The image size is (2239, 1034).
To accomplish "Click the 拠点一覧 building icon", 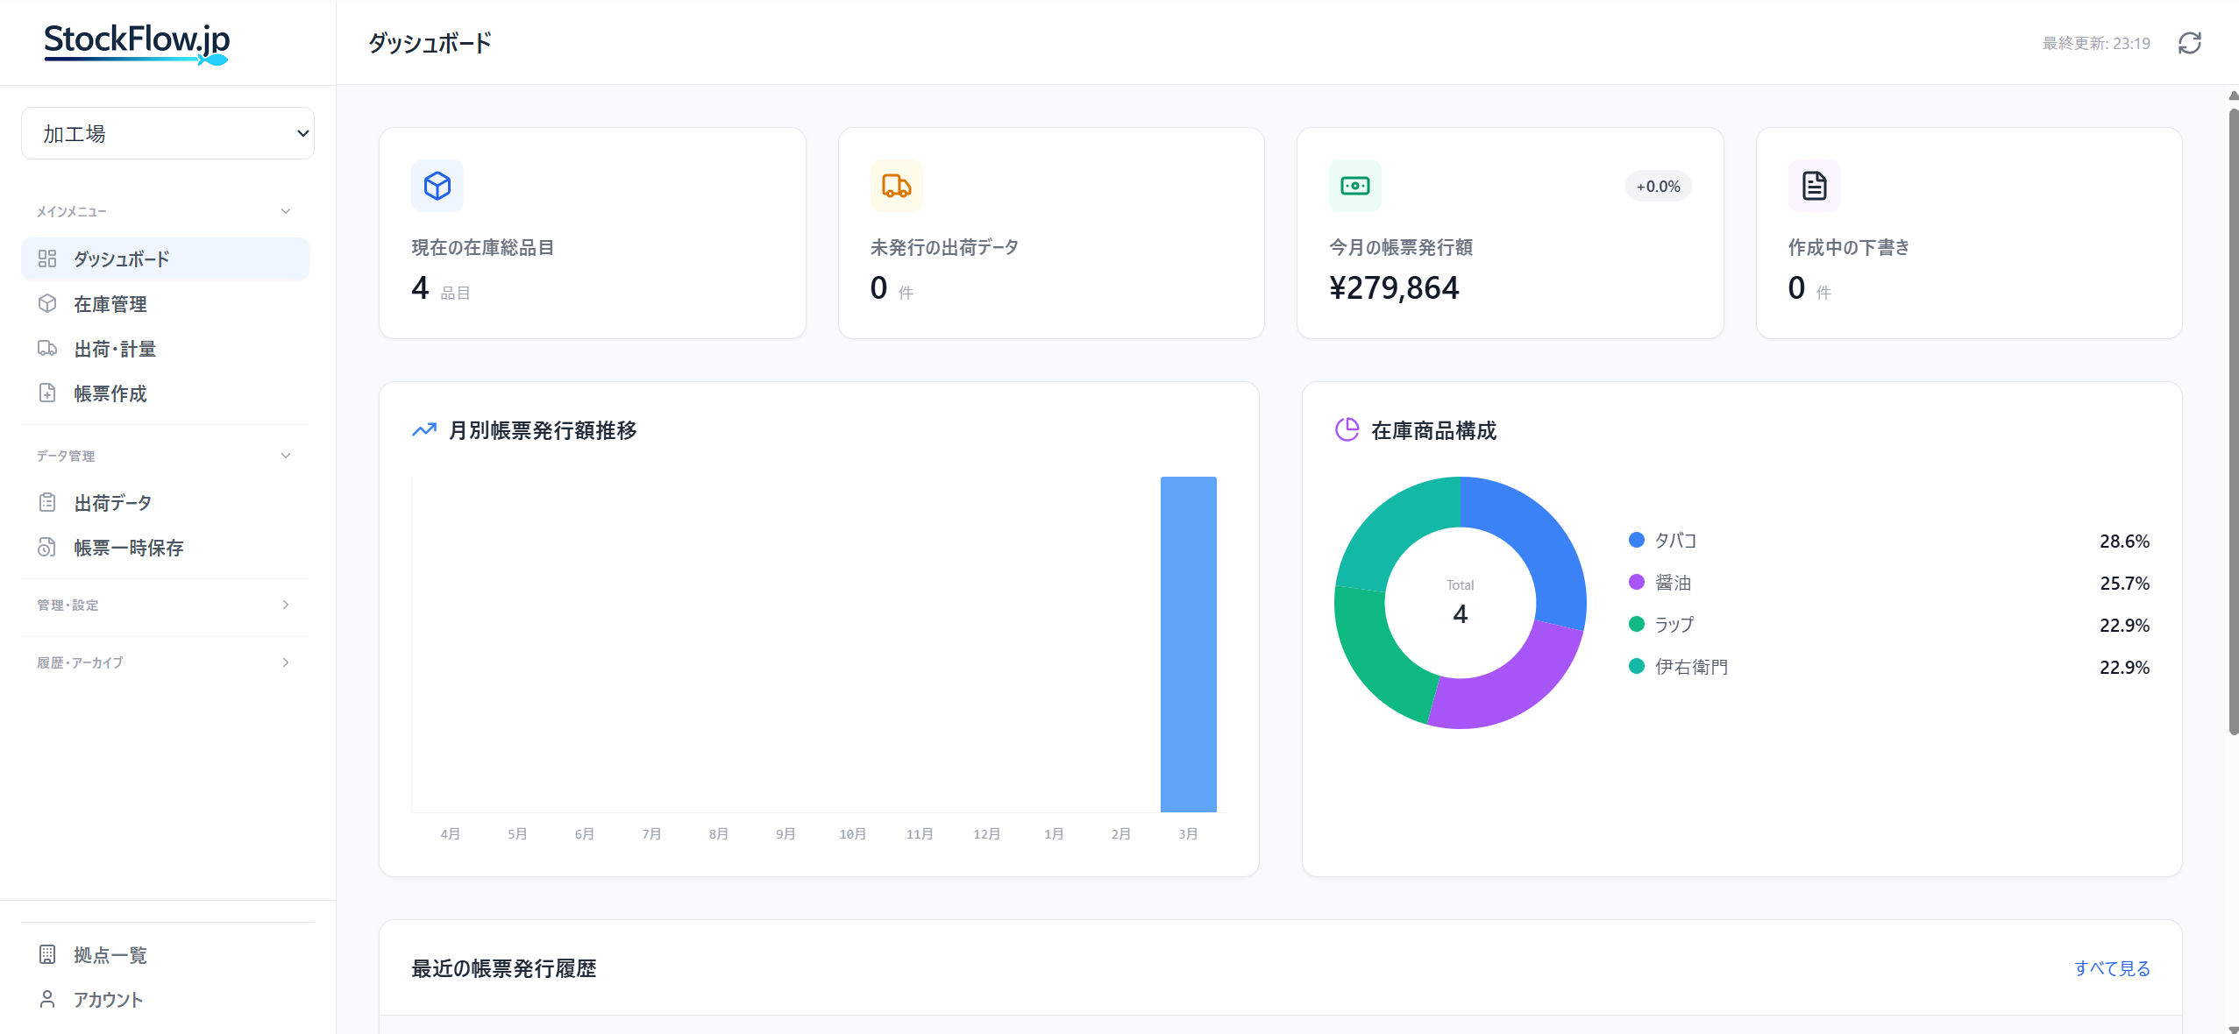I will (x=48, y=955).
